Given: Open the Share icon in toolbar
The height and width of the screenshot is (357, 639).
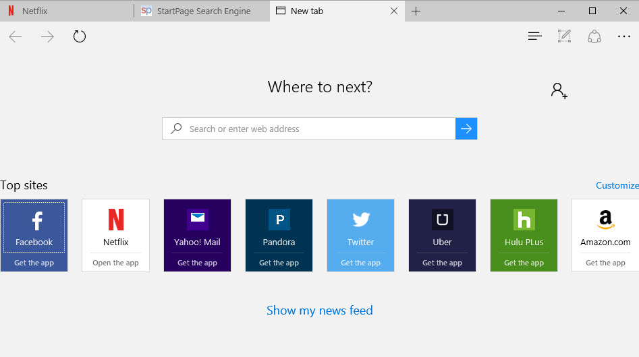Looking at the screenshot, I should pos(594,36).
